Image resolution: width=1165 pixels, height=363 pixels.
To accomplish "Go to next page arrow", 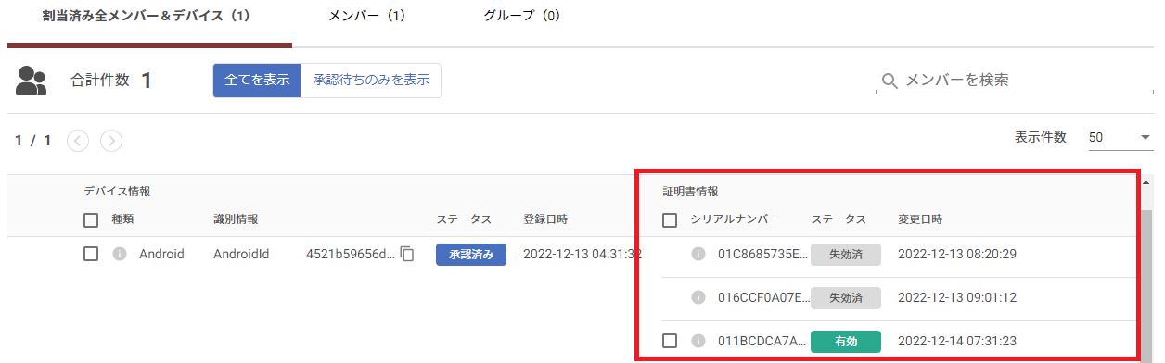I will tap(111, 141).
